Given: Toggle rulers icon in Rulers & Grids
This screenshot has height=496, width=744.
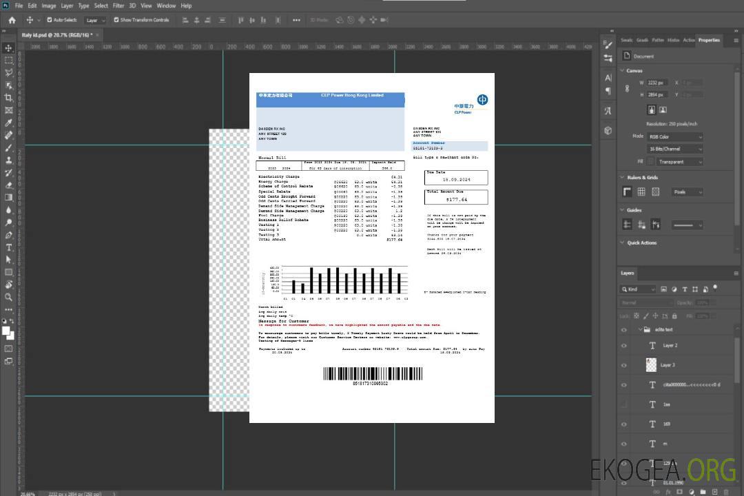Looking at the screenshot, I should point(628,192).
